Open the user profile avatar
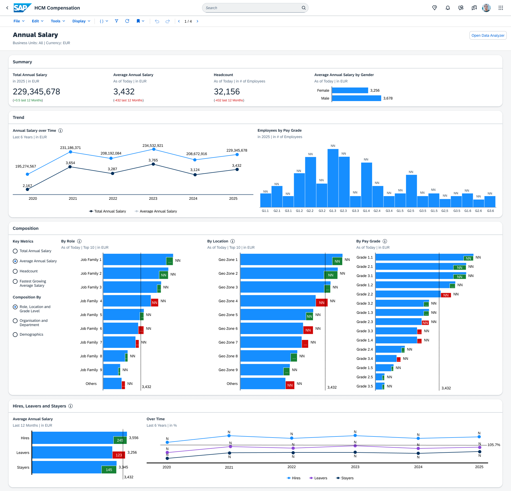The height and width of the screenshot is (491, 511). [486, 8]
